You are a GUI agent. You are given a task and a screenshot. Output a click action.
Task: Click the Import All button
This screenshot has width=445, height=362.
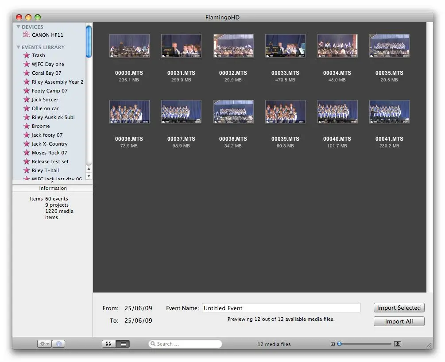399,321
